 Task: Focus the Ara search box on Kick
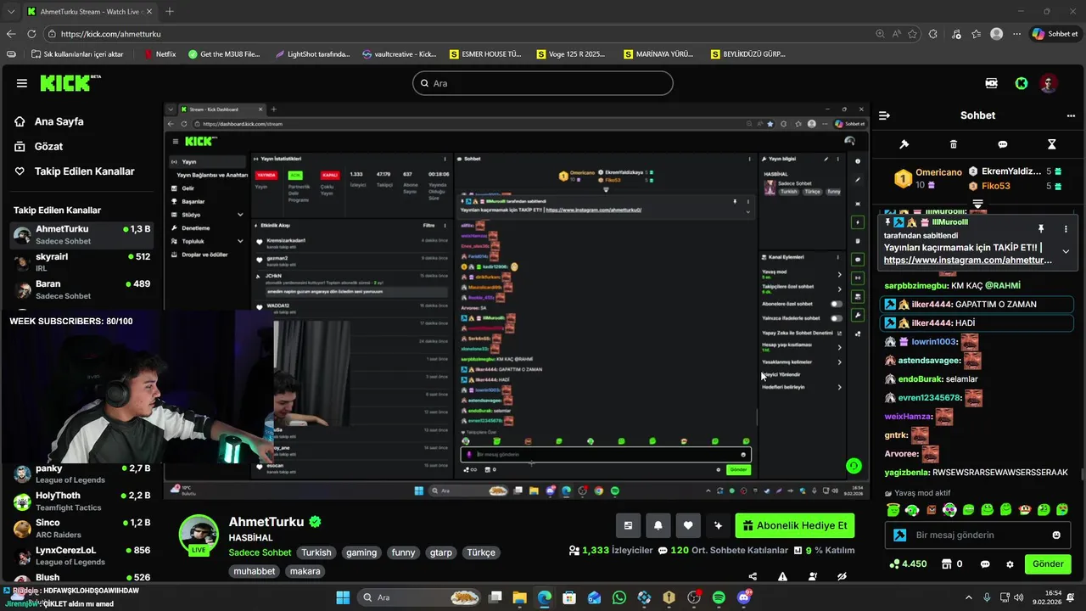(x=543, y=83)
